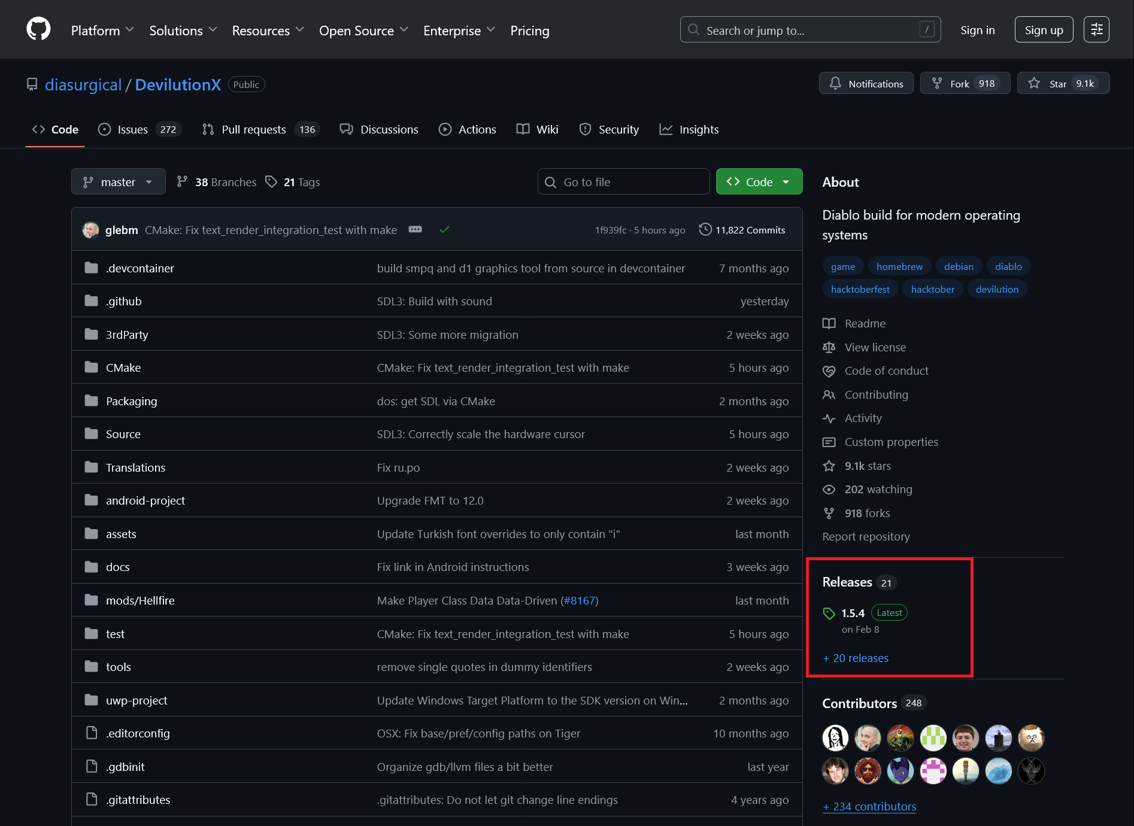1134x826 pixels.
Task: Open the Source folder
Action: click(x=123, y=434)
